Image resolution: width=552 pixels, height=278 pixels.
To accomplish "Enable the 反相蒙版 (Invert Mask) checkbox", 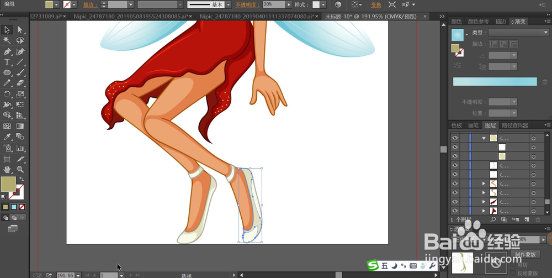I will pos(513,273).
